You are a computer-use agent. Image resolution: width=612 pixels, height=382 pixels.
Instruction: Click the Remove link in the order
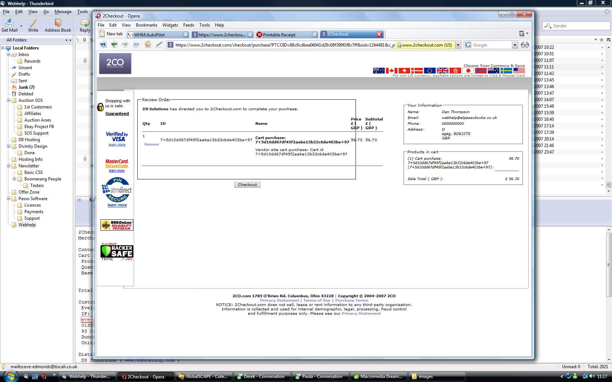[x=152, y=144]
